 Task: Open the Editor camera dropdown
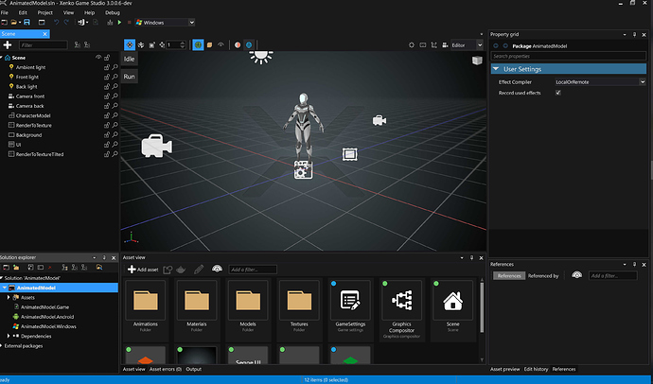(x=467, y=45)
